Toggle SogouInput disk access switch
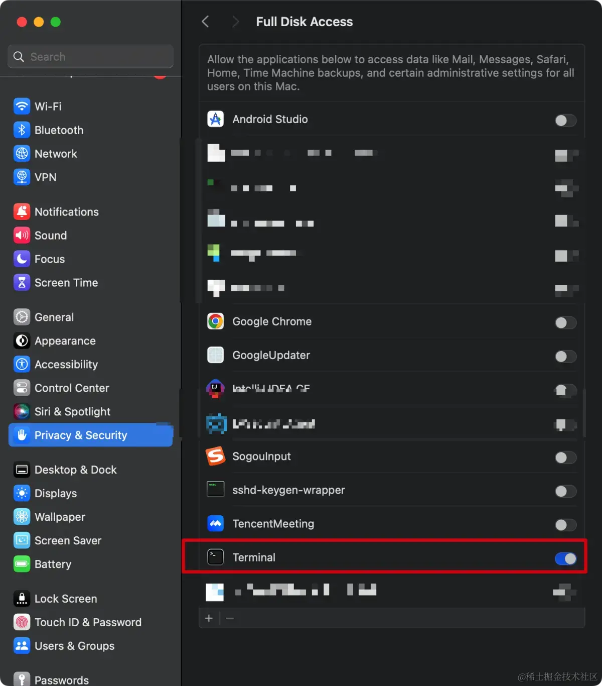Screen dimensions: 602x686 [565, 458]
